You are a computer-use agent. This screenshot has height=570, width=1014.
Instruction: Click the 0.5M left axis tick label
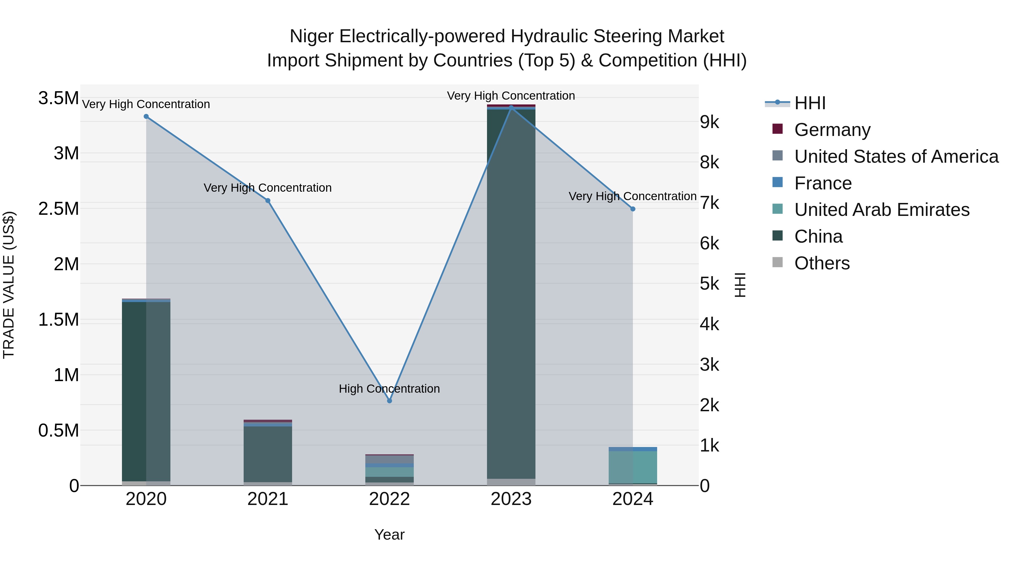point(58,430)
